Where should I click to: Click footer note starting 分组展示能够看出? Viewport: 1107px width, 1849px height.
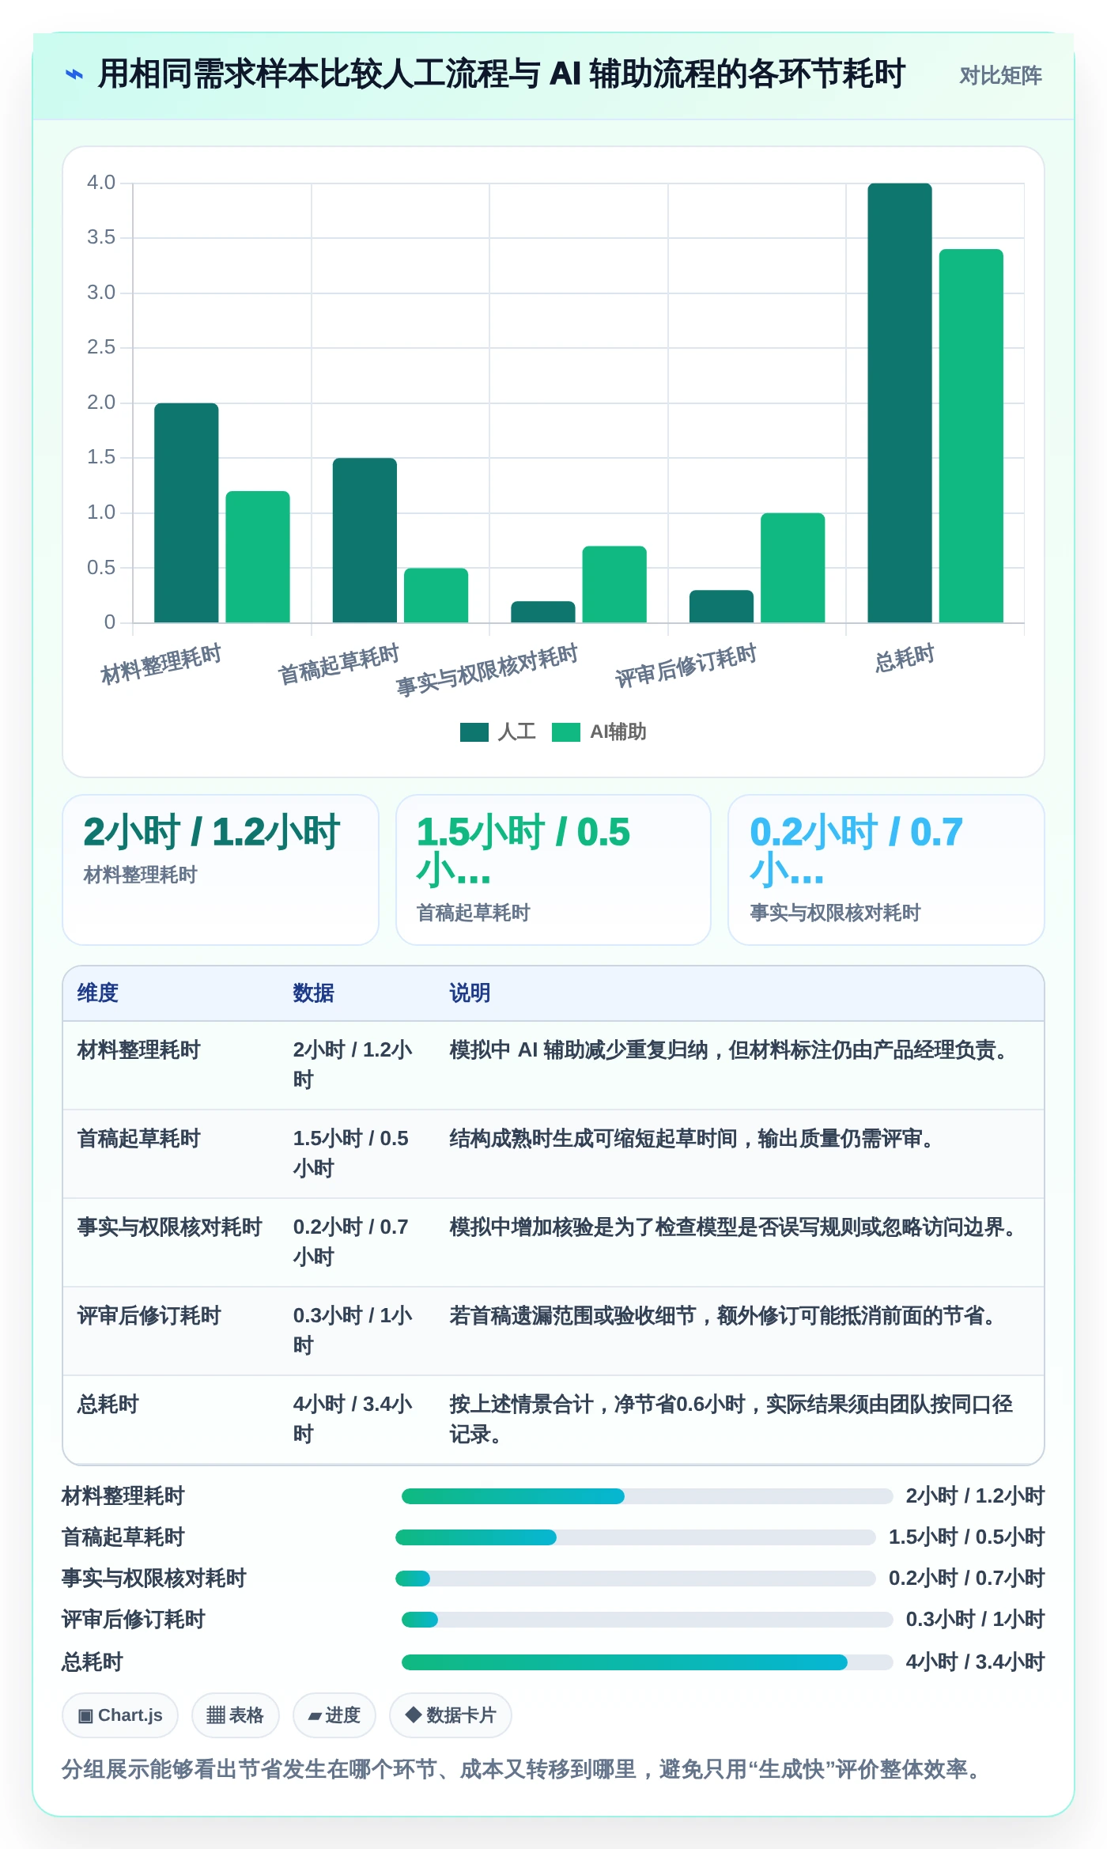coord(521,1769)
